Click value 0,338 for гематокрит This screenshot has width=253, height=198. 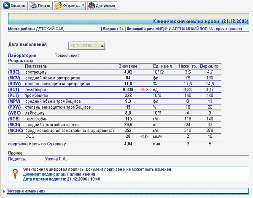point(128,90)
